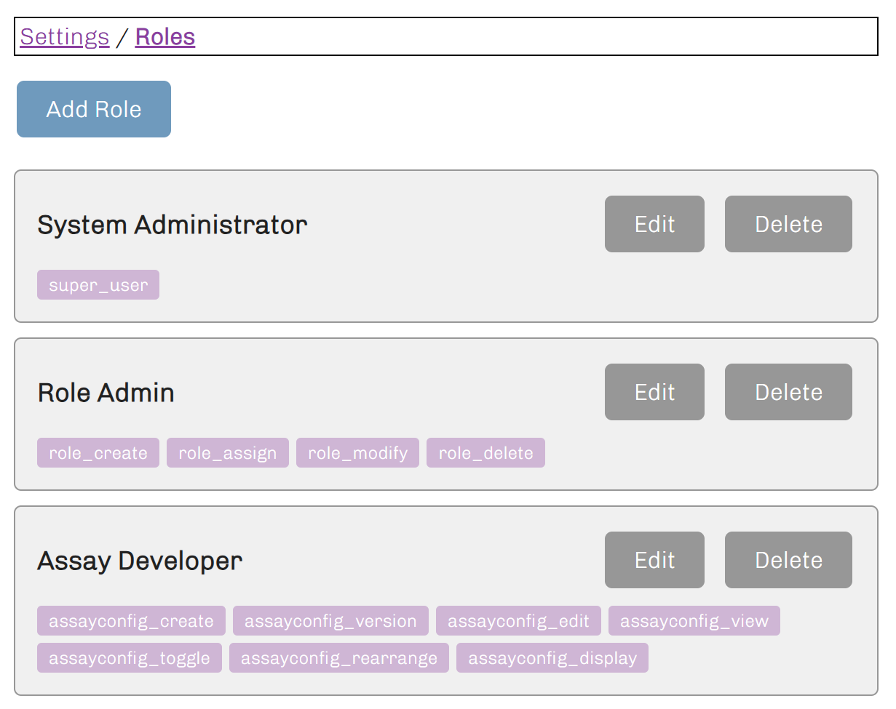
Task: Click the role_create permission tag
Action: [x=98, y=453]
